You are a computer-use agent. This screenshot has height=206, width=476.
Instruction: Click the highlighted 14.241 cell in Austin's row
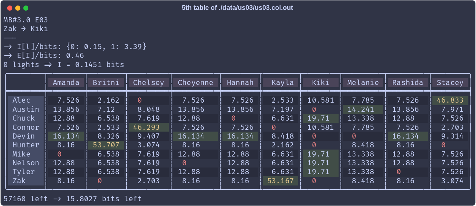364,109
